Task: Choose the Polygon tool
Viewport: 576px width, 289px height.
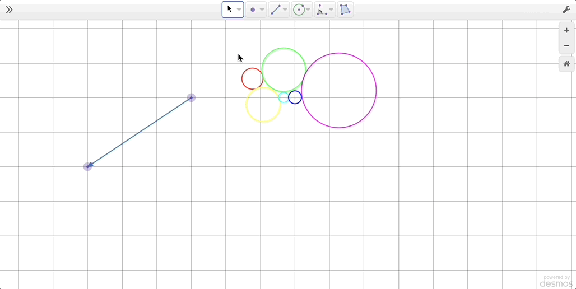Action: pos(345,10)
